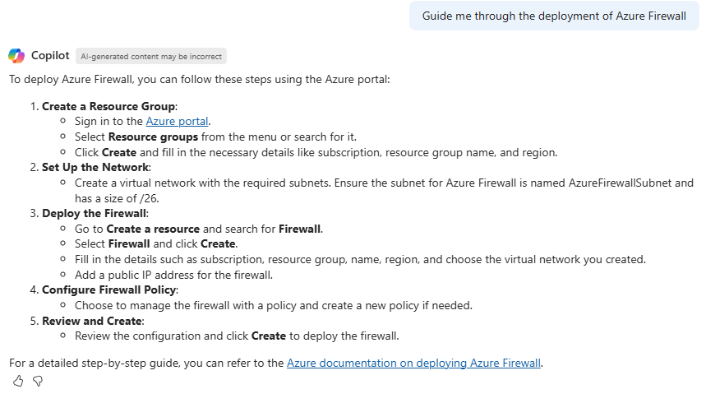Image resolution: width=706 pixels, height=403 pixels.
Task: Click the 'Create a Resource Group' step heading
Action: [x=108, y=106]
